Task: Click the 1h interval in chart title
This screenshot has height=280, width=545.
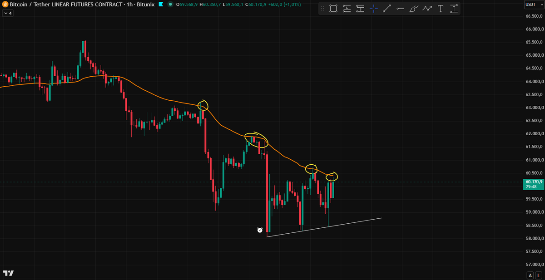Action: [129, 5]
